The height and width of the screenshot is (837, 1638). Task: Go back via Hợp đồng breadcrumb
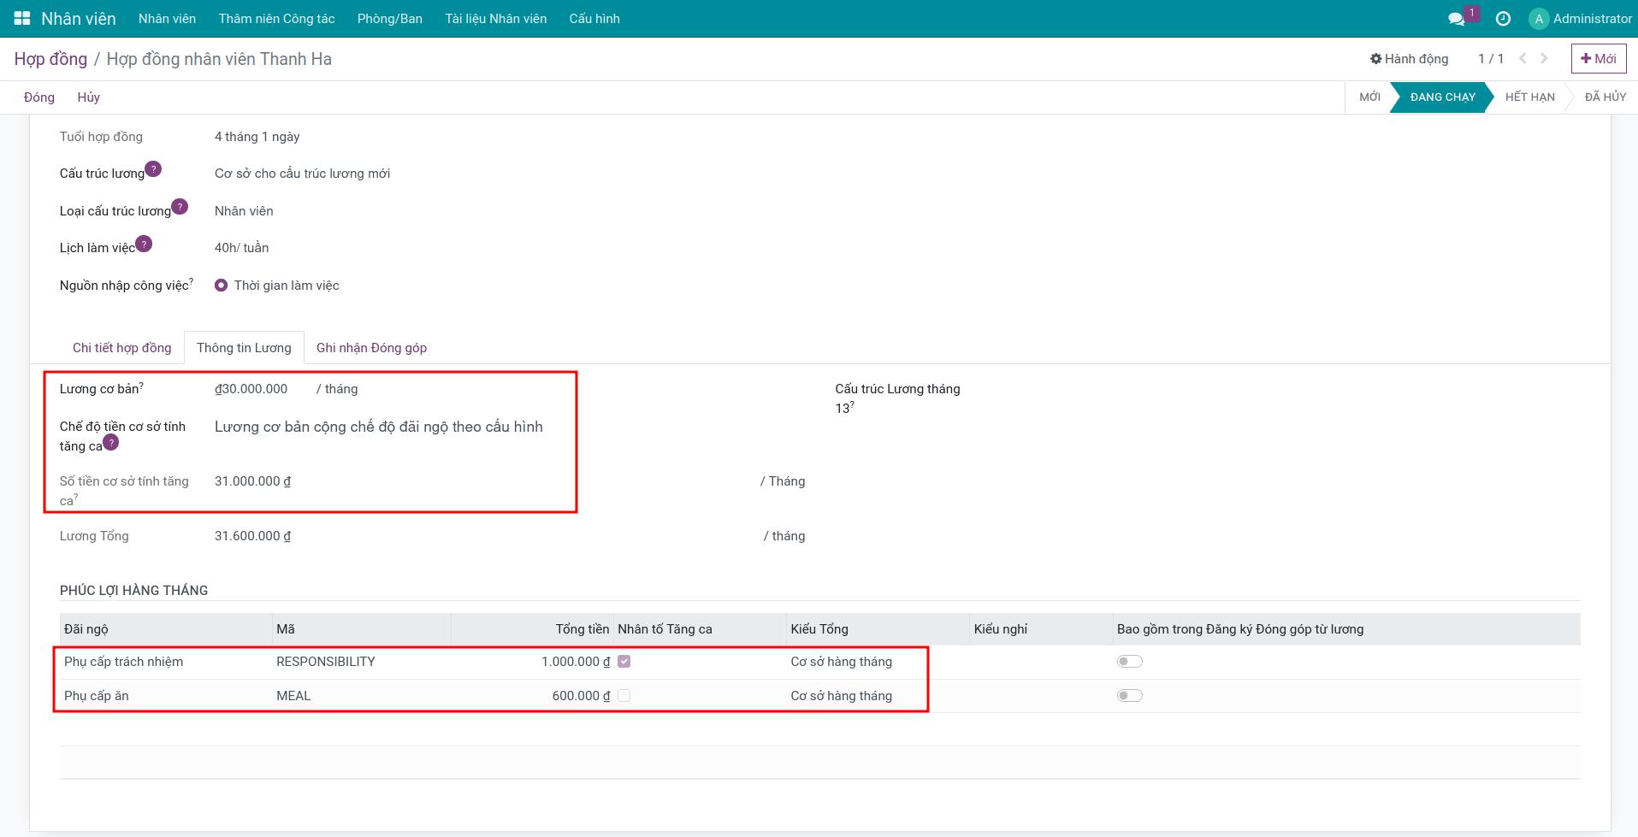click(x=50, y=59)
